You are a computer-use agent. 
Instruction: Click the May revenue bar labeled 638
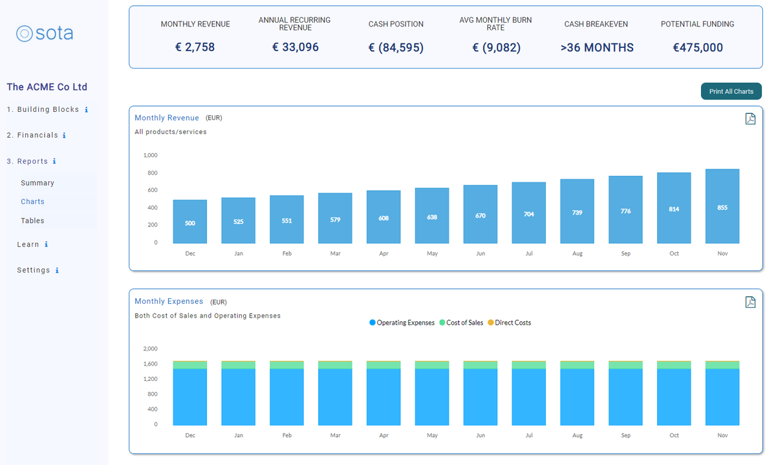(x=432, y=215)
